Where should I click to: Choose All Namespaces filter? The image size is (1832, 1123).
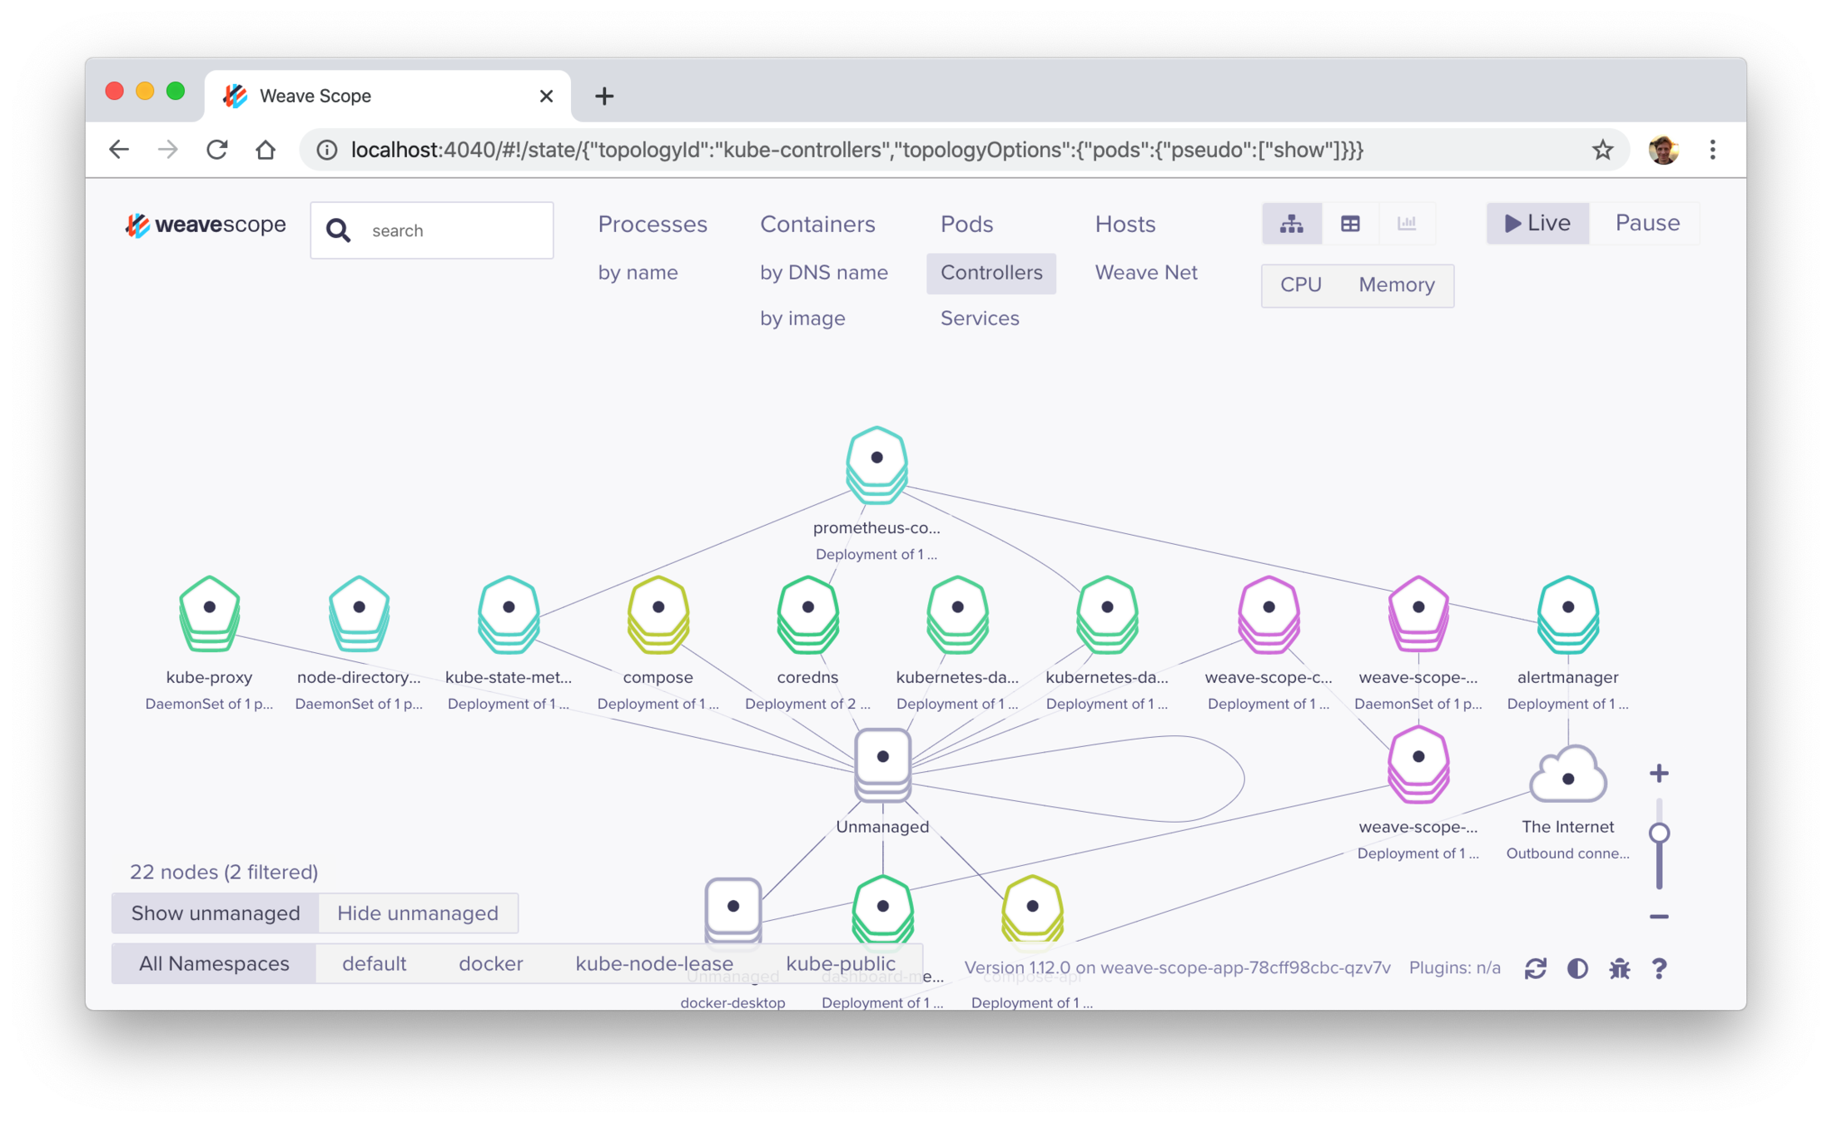(x=214, y=963)
